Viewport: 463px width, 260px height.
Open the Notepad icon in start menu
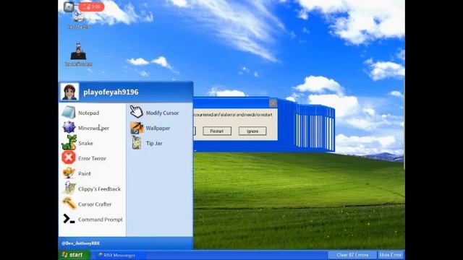tap(69, 113)
